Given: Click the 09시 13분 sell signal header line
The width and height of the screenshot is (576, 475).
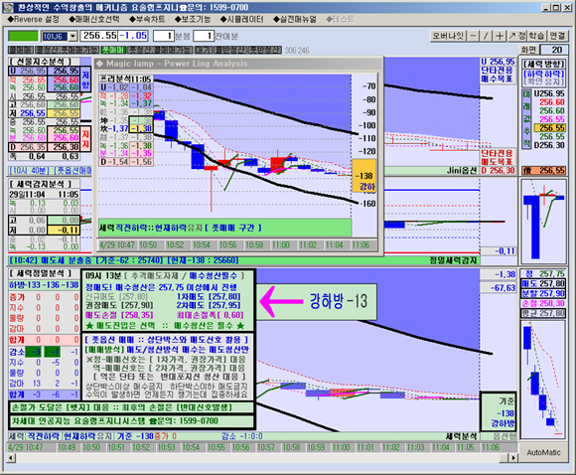Looking at the screenshot, I should (165, 275).
